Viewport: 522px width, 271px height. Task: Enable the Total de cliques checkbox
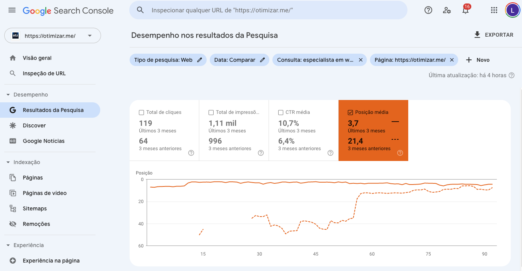[x=141, y=112]
